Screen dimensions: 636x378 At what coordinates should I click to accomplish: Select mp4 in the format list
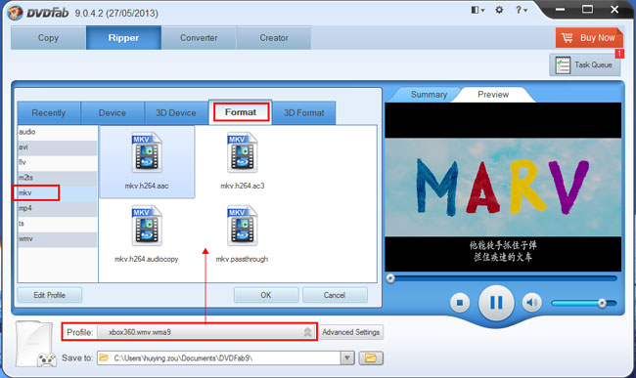[x=57, y=208]
